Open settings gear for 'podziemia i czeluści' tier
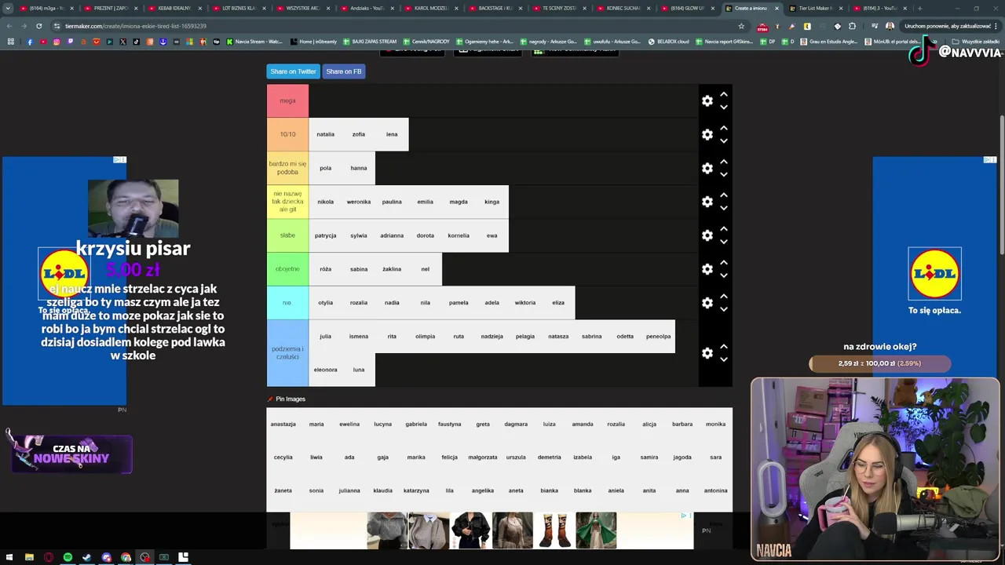The height and width of the screenshot is (565, 1005). click(707, 353)
